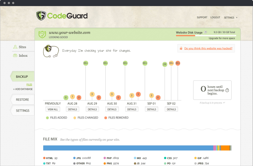The width and height of the screenshot is (253, 166).
Task: Click Sep 02 yellow 30+ files changed marker
Action: [171, 63]
